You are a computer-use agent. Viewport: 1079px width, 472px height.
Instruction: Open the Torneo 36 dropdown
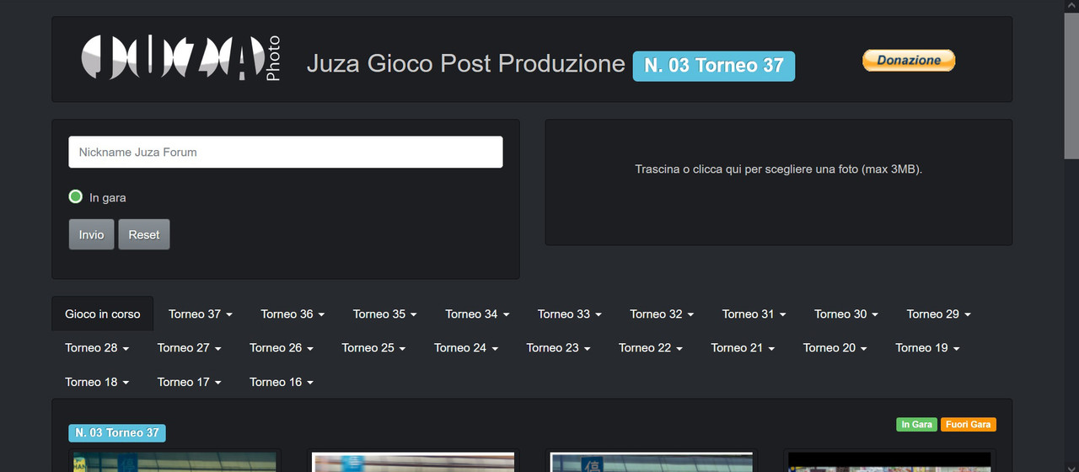pos(293,314)
